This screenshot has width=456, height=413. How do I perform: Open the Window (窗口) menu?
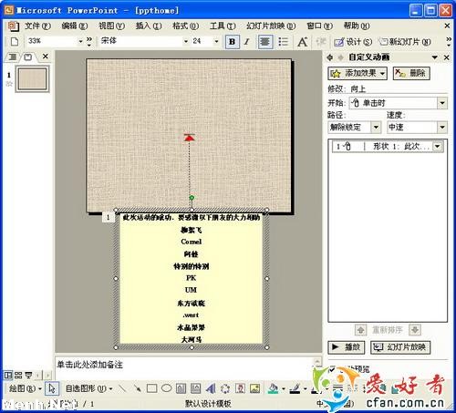320,26
